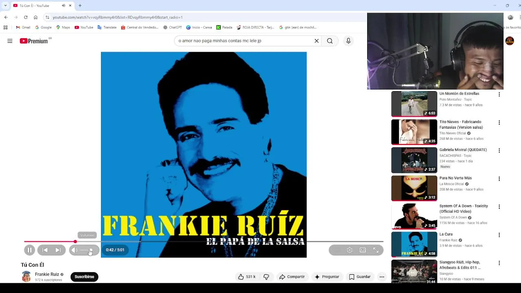521x293 pixels.
Task: Open options for La Cura video
Action: point(499,235)
